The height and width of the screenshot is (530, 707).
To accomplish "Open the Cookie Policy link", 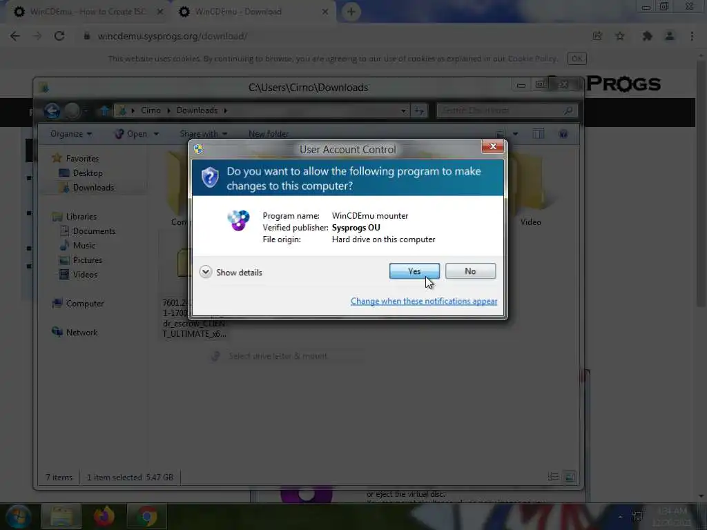I will pyautogui.click(x=532, y=59).
